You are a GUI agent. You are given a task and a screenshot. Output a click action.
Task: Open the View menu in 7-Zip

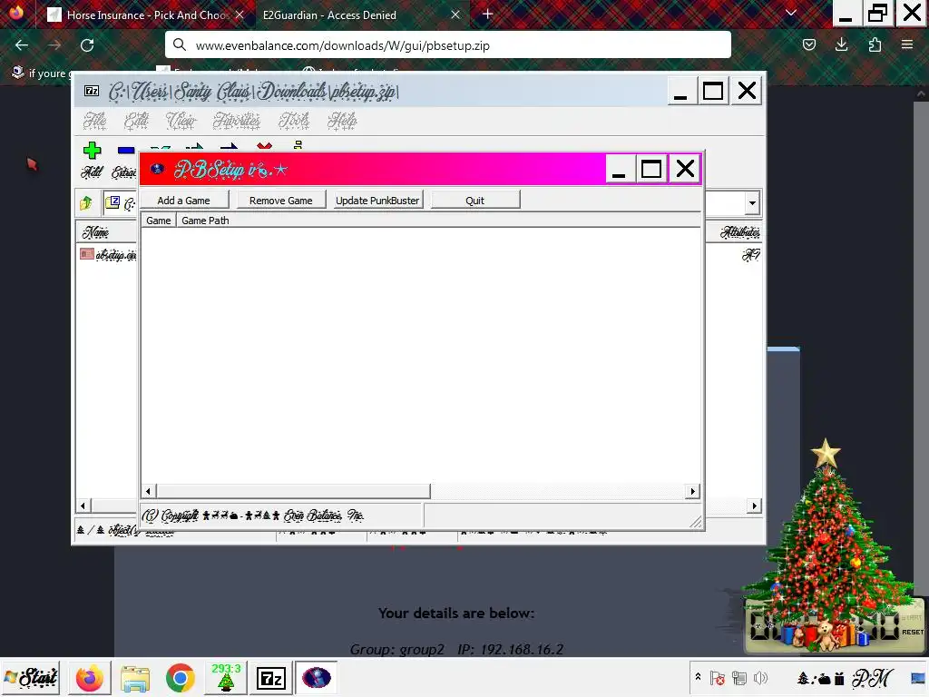tap(181, 121)
